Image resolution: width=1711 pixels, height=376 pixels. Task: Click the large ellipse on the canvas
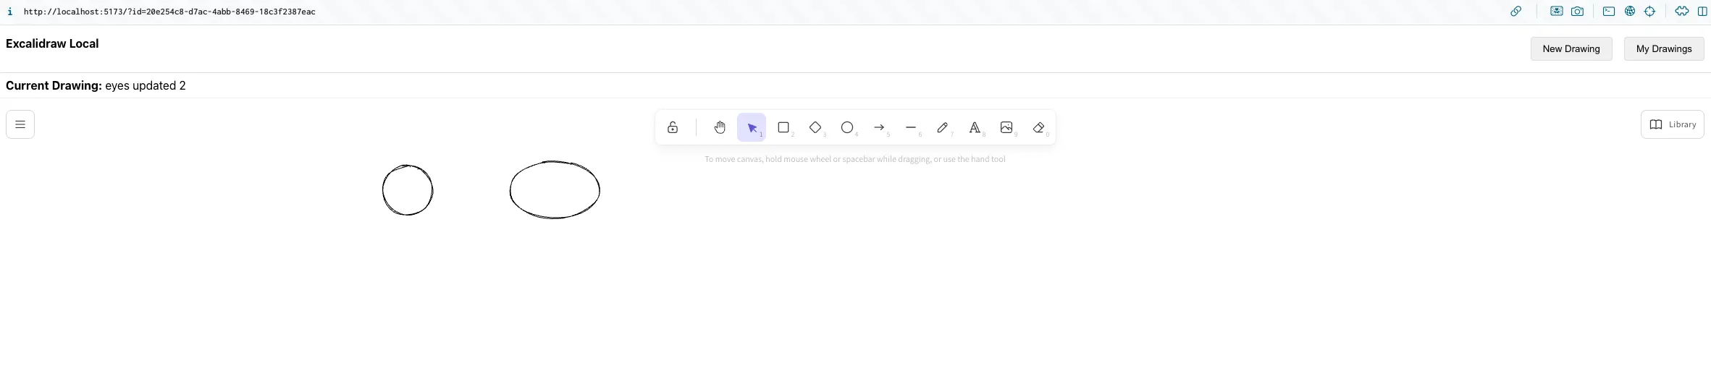point(510,190)
